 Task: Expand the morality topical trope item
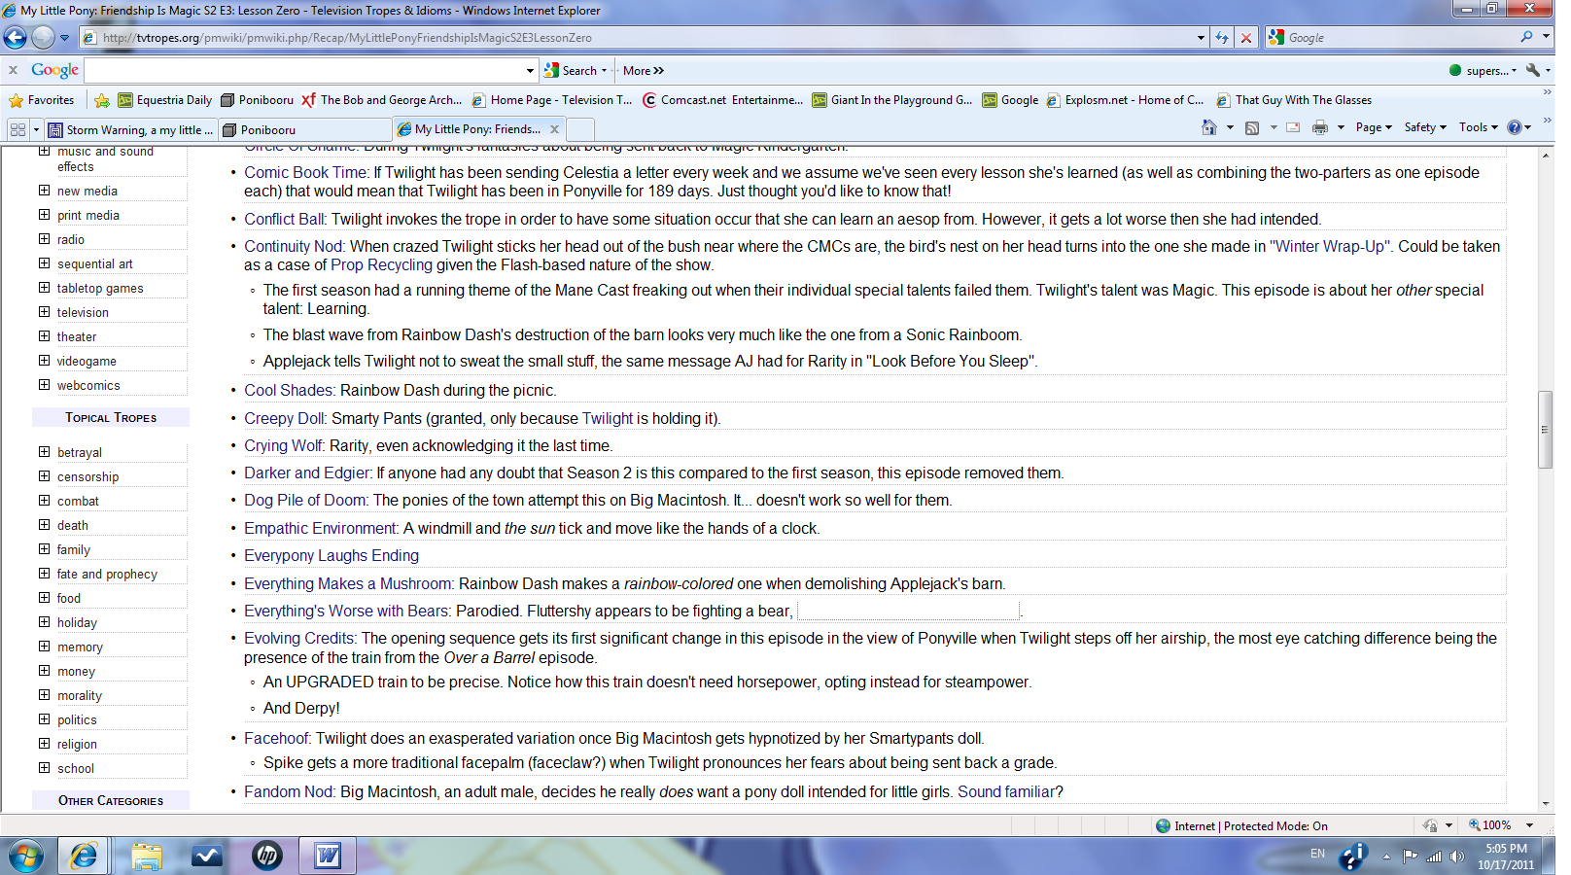44,695
